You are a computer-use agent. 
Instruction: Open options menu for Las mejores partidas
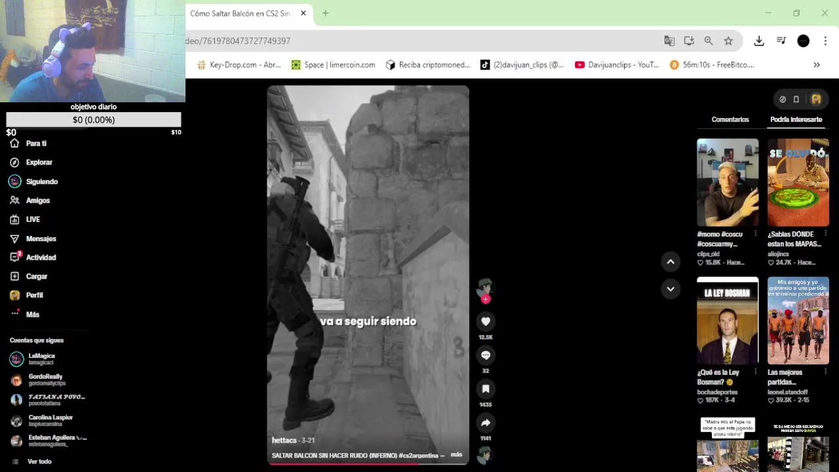(x=825, y=372)
